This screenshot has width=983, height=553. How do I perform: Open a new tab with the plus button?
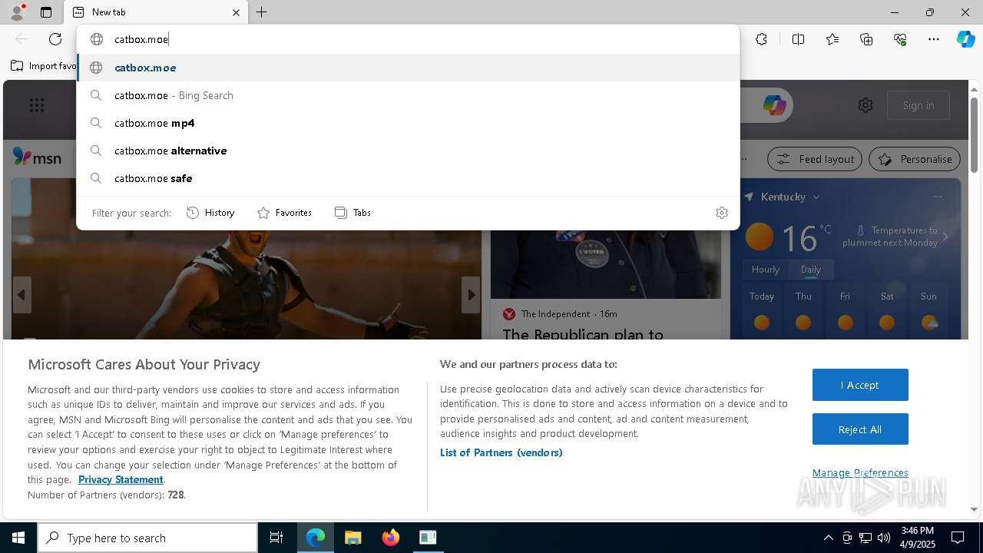click(261, 12)
